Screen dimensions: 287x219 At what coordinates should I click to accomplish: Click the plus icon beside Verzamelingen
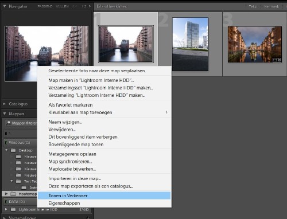click(88, 217)
